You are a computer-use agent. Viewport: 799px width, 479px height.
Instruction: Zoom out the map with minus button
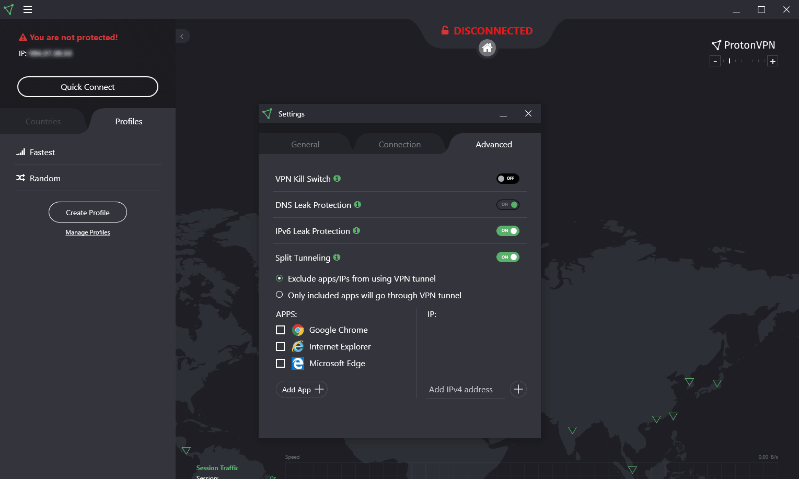click(715, 61)
